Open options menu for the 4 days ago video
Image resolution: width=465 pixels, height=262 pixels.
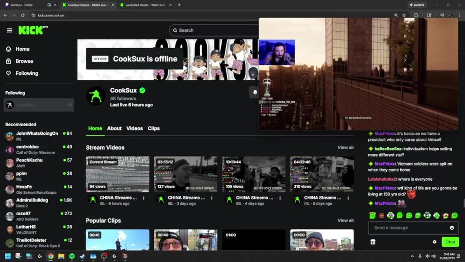point(280,198)
